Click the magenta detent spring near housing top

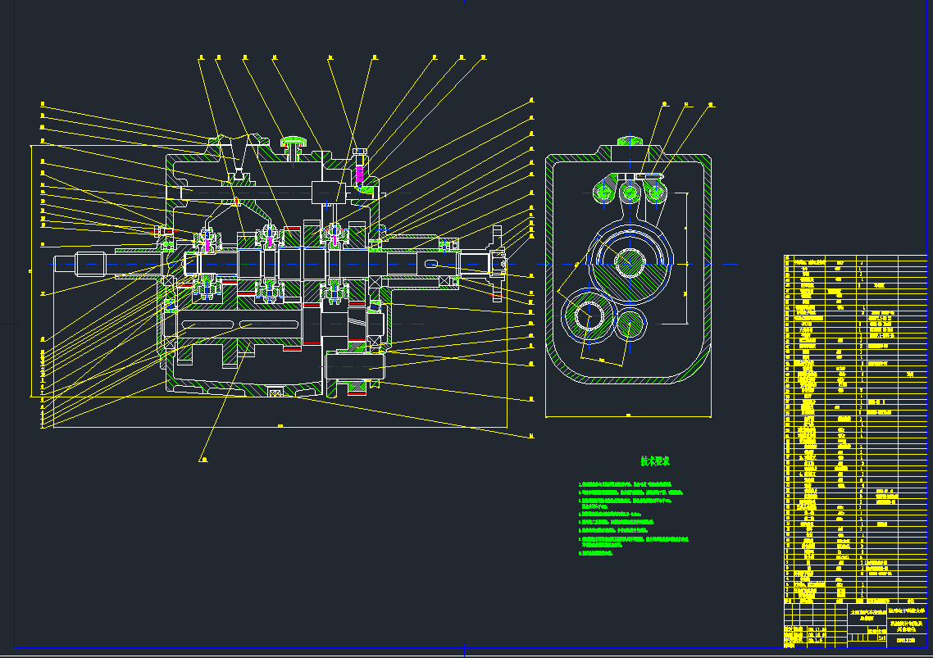[x=357, y=175]
